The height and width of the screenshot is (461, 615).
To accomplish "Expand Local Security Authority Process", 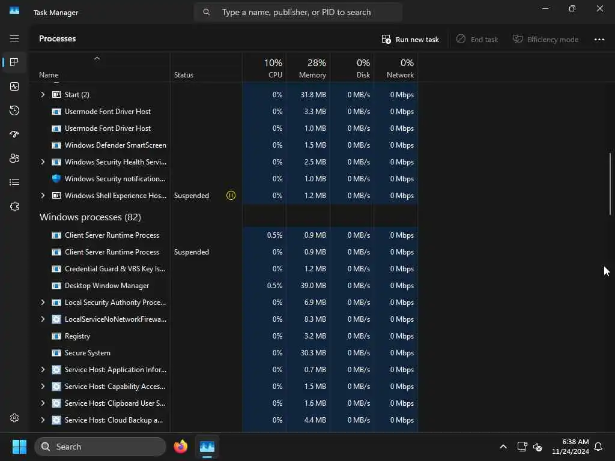I will 43,303.
